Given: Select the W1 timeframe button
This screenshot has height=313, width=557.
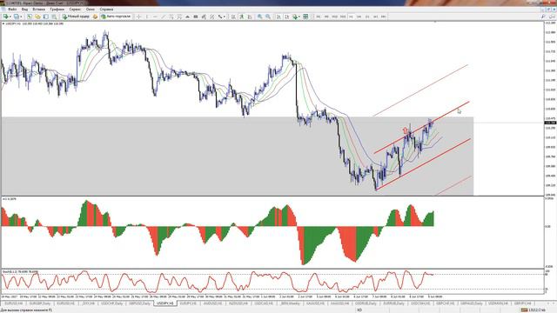Looking at the screenshot, I should pos(375,17).
